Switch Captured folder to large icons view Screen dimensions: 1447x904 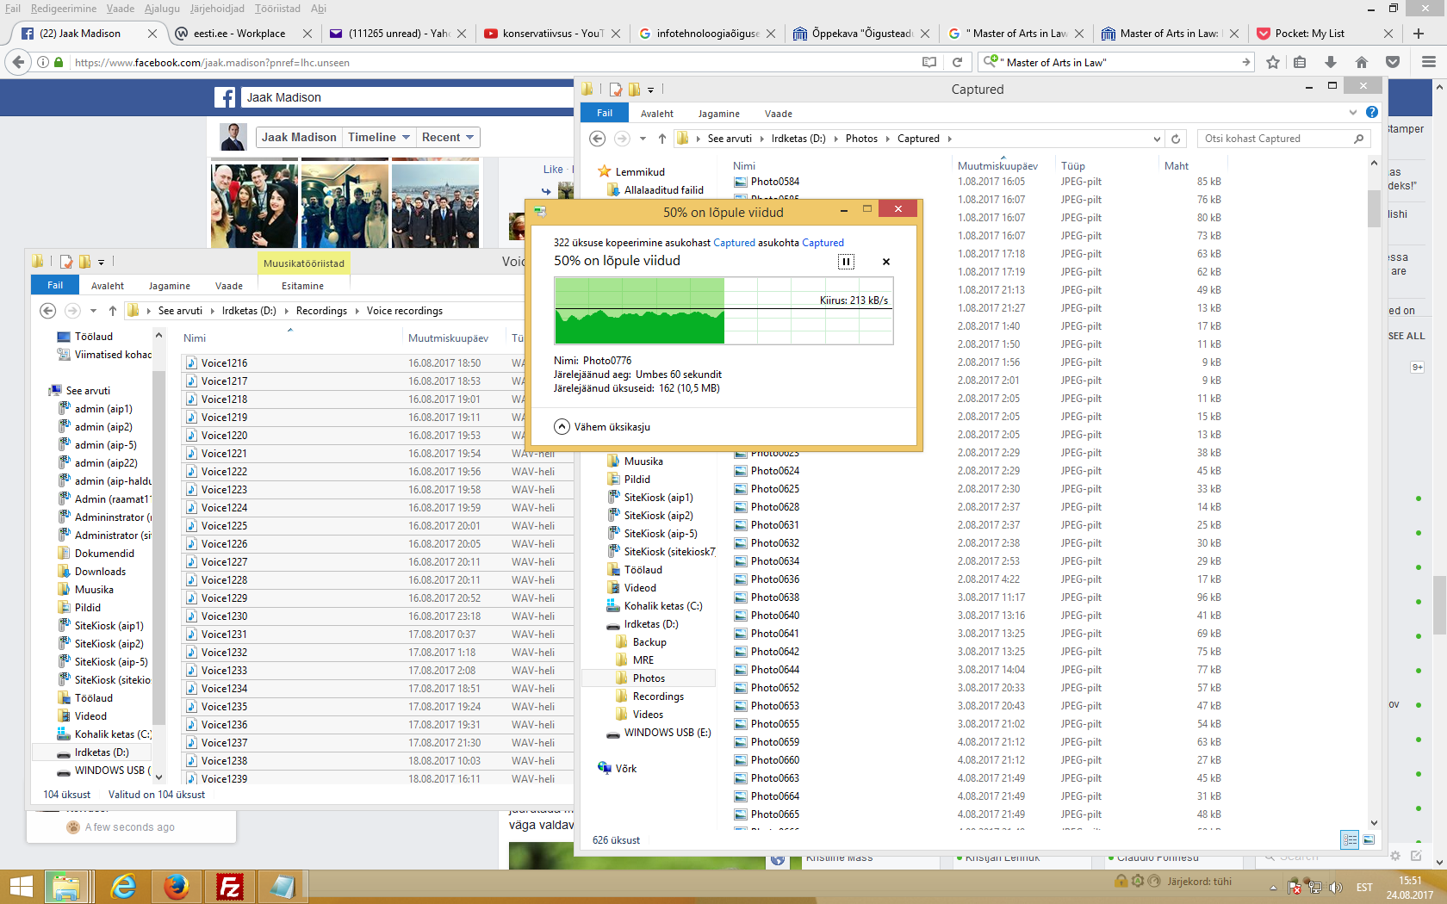point(1369,839)
